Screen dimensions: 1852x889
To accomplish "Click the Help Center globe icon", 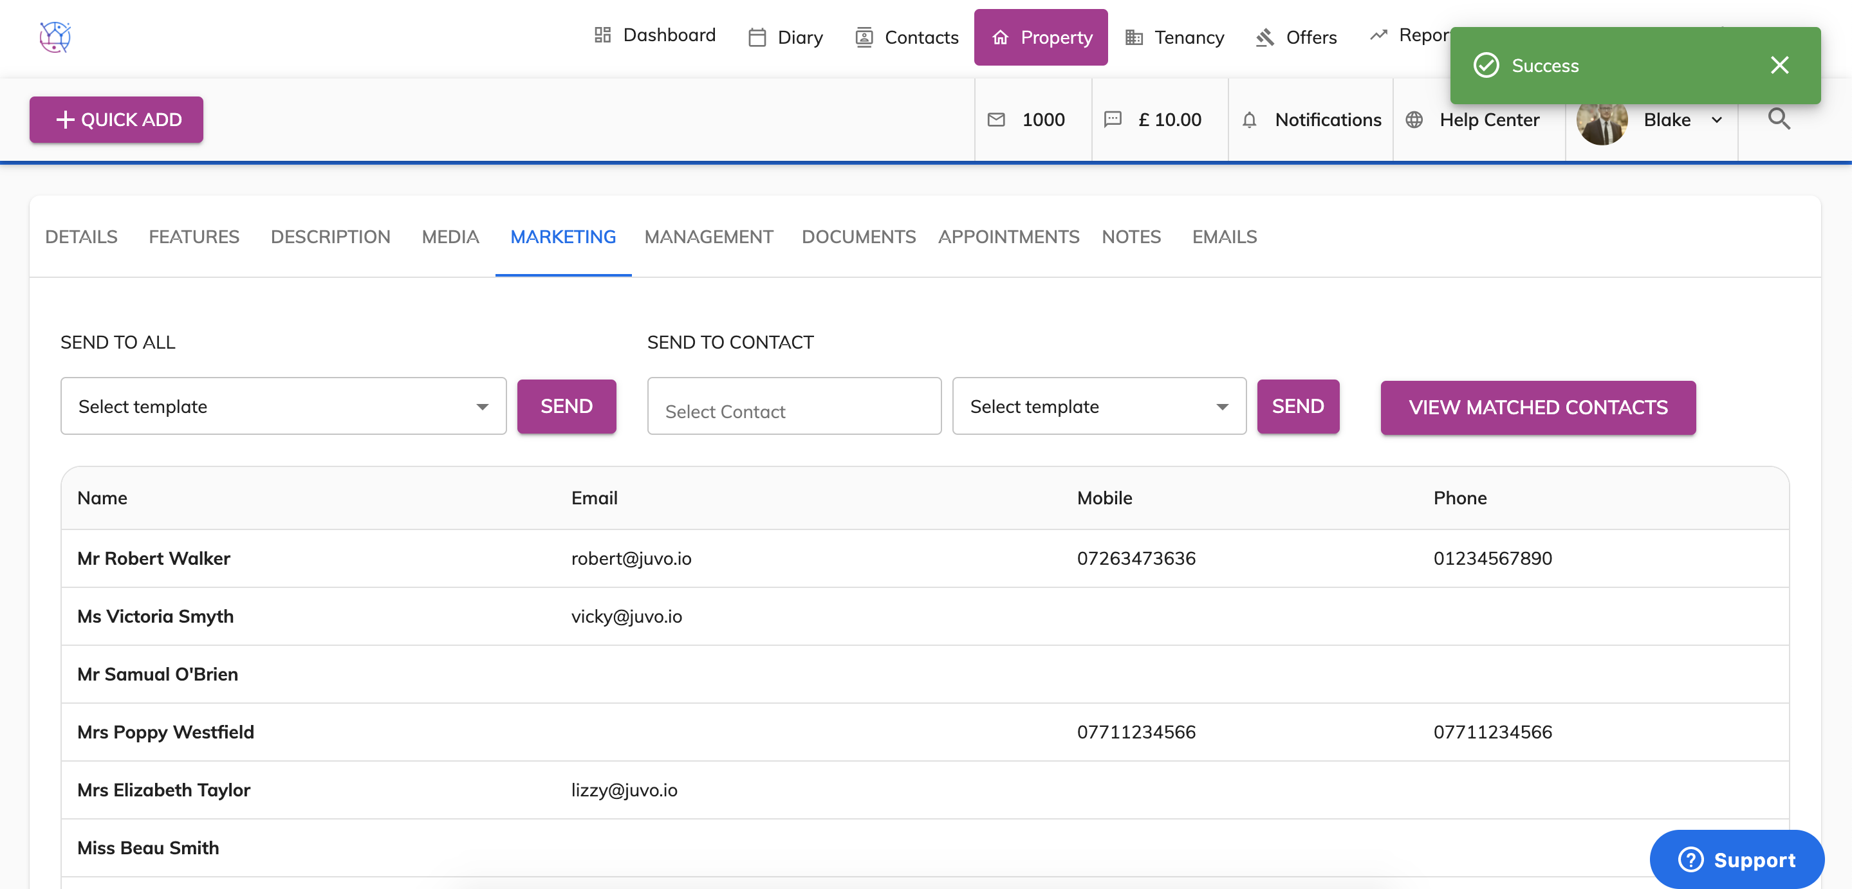I will click(x=1414, y=120).
